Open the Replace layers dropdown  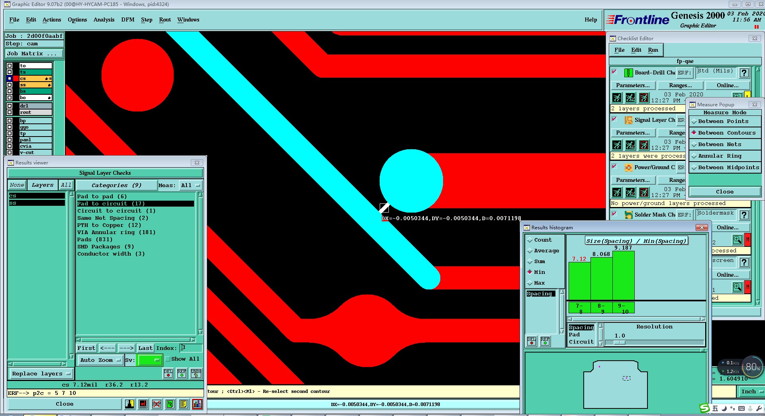pos(41,374)
